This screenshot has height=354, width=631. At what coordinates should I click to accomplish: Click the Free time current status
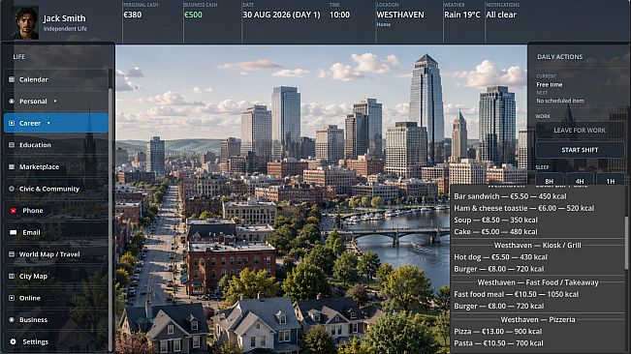coord(549,85)
